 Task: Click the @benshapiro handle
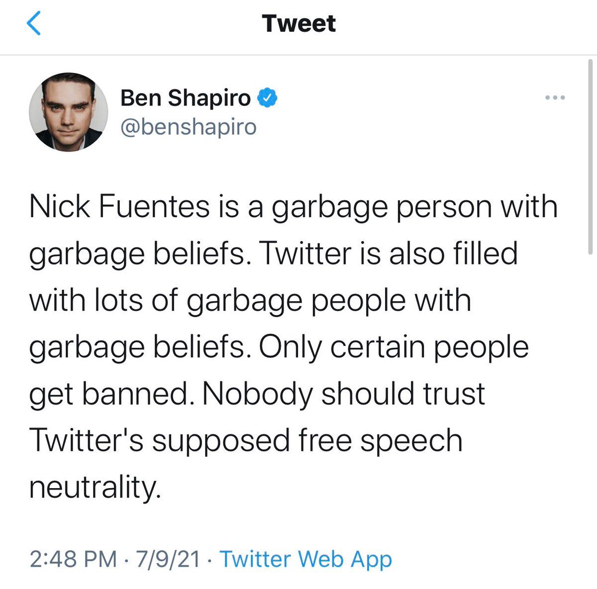click(x=189, y=127)
